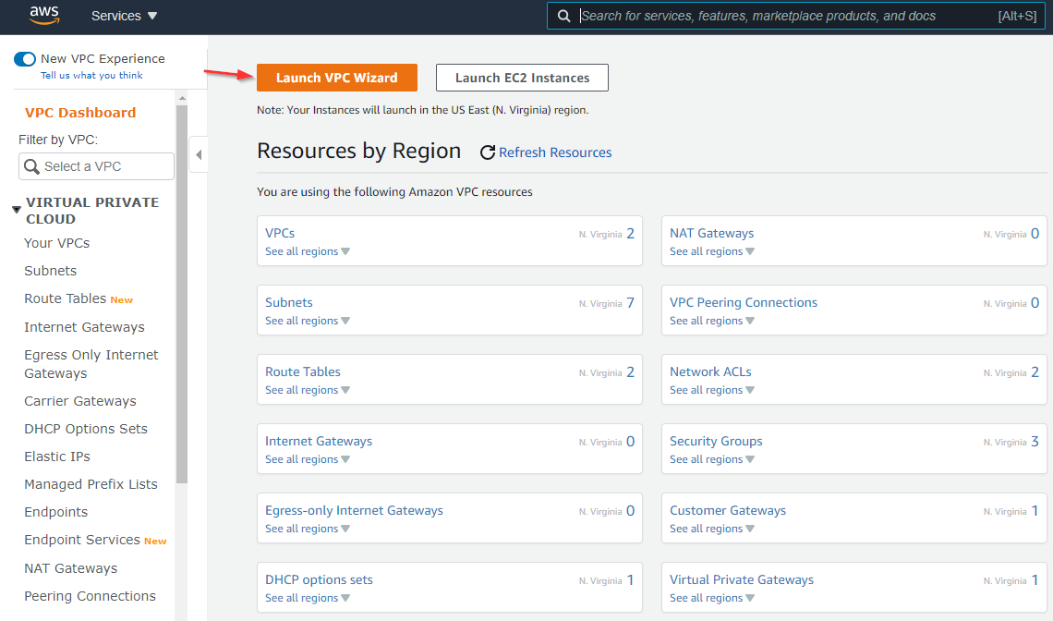Viewport: 1053px width, 621px height.
Task: Click the Select a VPC filter field
Action: click(x=96, y=166)
